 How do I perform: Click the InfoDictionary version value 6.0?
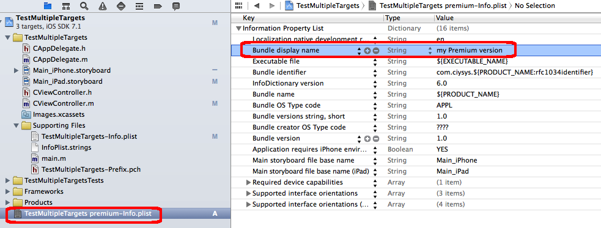441,83
